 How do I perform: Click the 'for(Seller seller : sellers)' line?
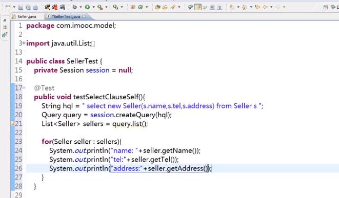pos(82,142)
